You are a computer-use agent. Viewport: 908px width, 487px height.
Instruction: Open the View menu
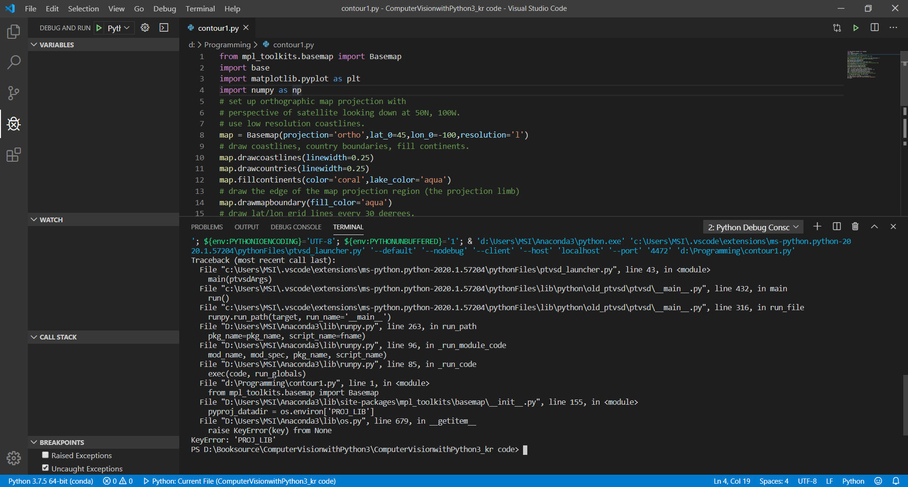click(116, 9)
